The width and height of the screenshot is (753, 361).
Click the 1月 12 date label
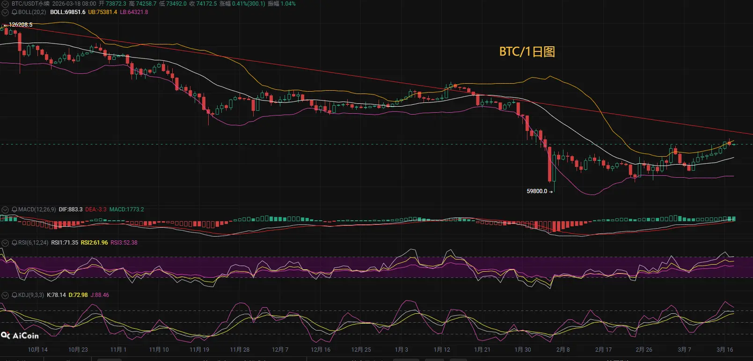tap(442, 350)
